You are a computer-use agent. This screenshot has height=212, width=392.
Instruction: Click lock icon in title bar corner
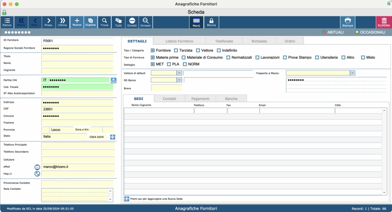[389, 3]
